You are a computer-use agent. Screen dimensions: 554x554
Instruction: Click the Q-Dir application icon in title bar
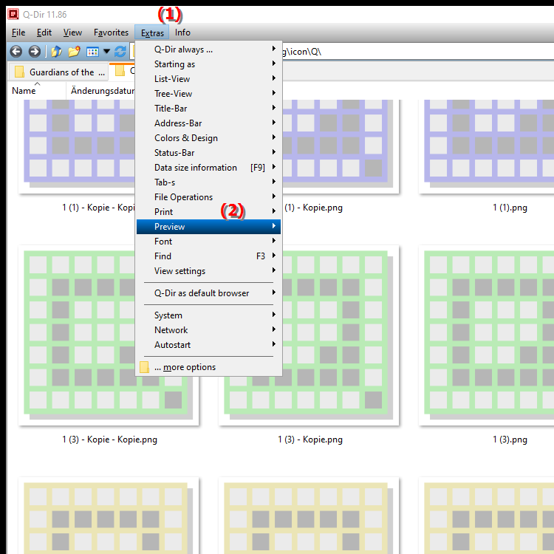pos(13,14)
